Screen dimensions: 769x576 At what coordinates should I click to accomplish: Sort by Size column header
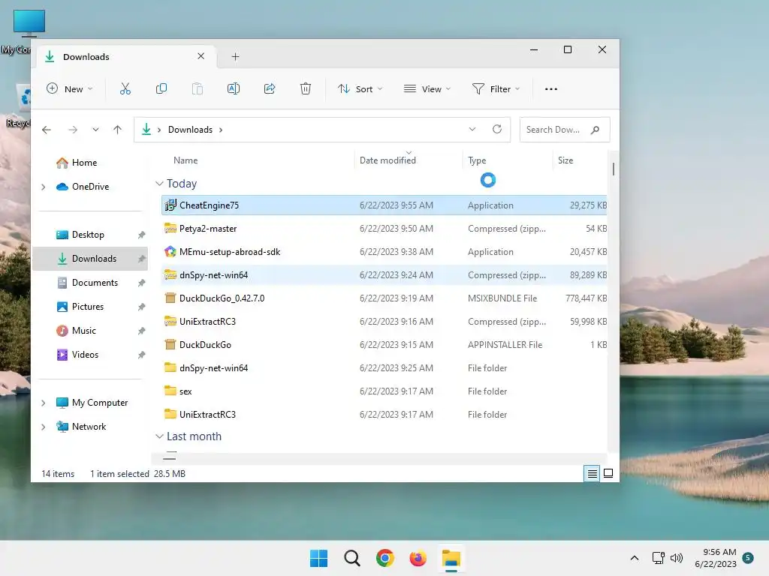[x=565, y=160]
